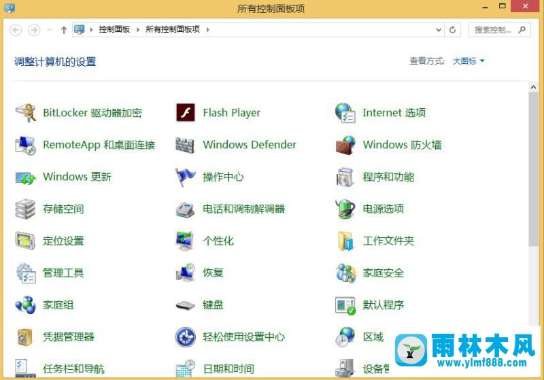Click the 轻松使用设置中心 icon
The height and width of the screenshot is (380, 544).
[x=185, y=337]
